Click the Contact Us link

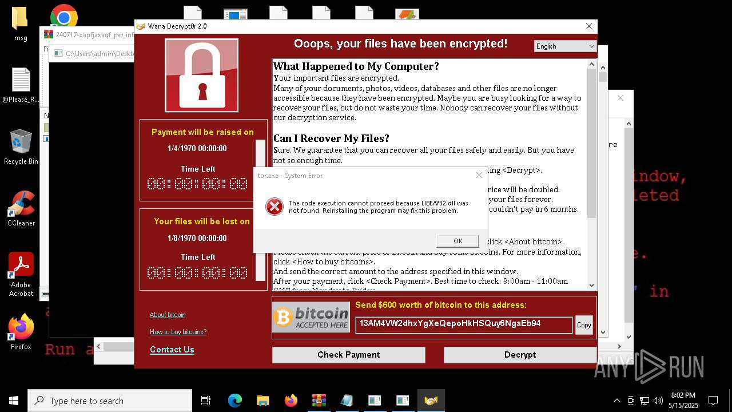click(x=172, y=350)
